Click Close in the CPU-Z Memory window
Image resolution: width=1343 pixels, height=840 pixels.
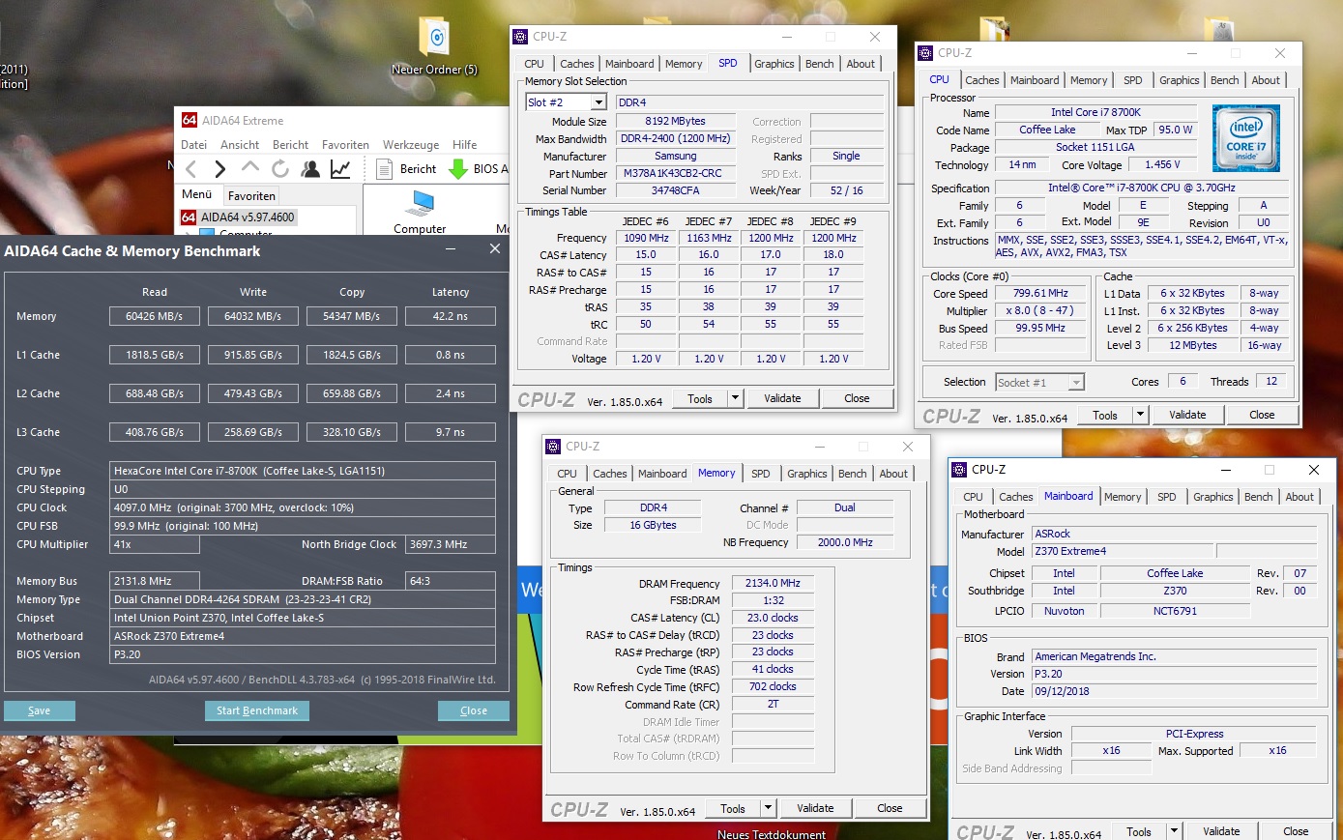pyautogui.click(x=890, y=808)
